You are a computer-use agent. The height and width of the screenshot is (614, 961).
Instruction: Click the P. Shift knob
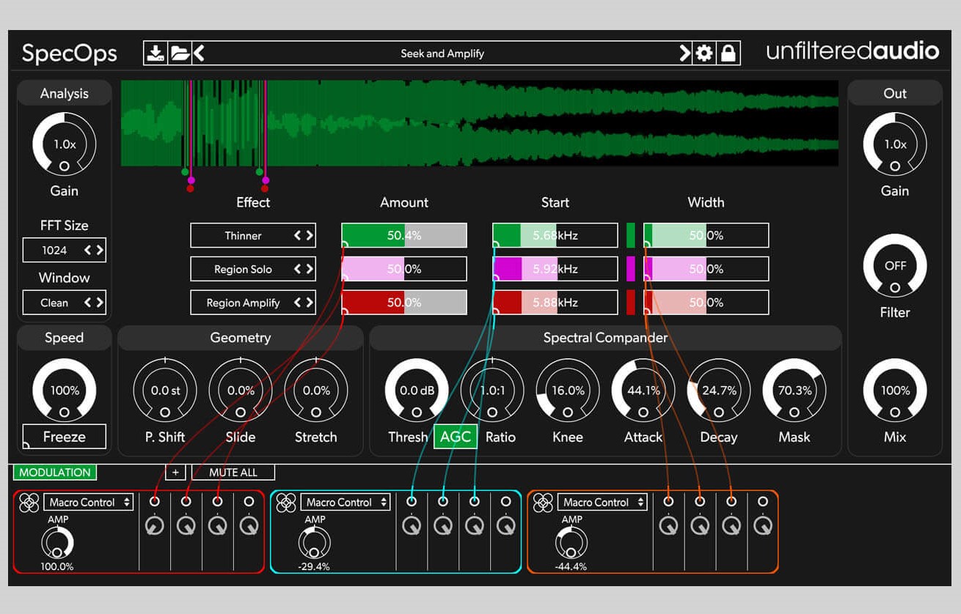[165, 391]
